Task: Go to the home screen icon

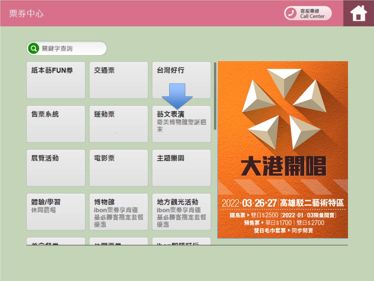Action: (358, 13)
